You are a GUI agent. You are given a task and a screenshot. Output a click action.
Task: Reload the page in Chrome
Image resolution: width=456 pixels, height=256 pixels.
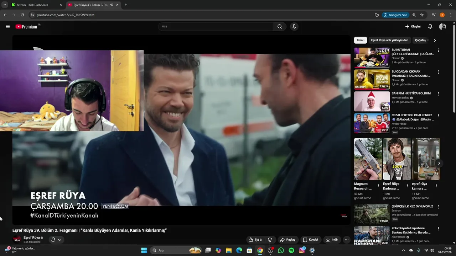[22, 15]
